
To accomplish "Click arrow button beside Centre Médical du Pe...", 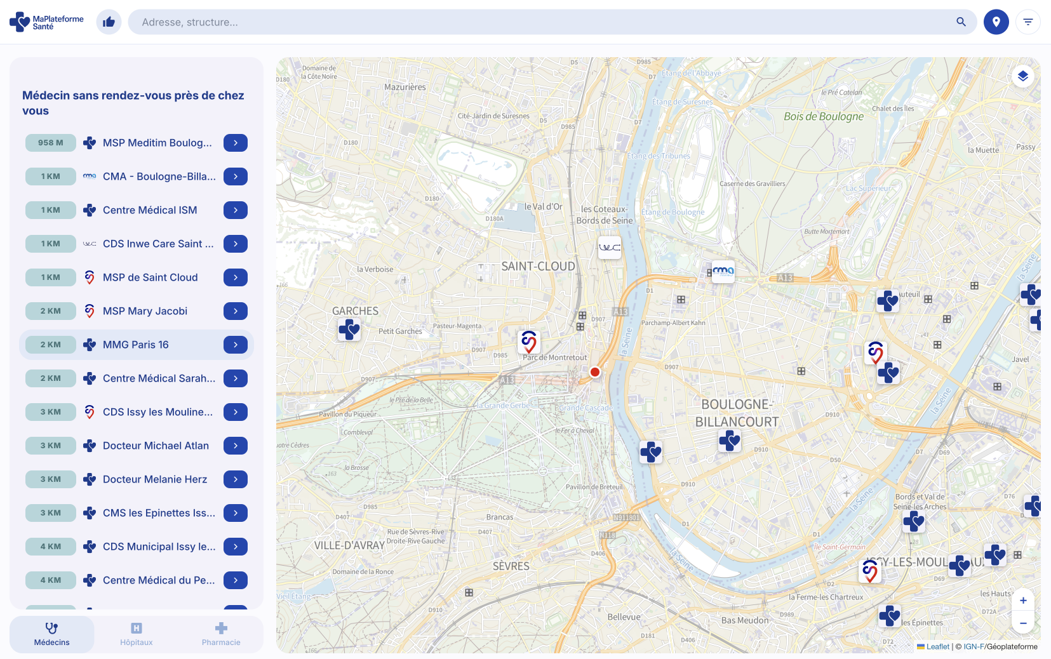I will click(x=236, y=580).
